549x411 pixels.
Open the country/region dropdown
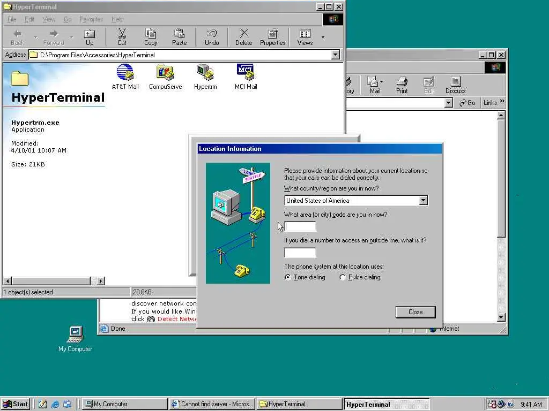424,200
